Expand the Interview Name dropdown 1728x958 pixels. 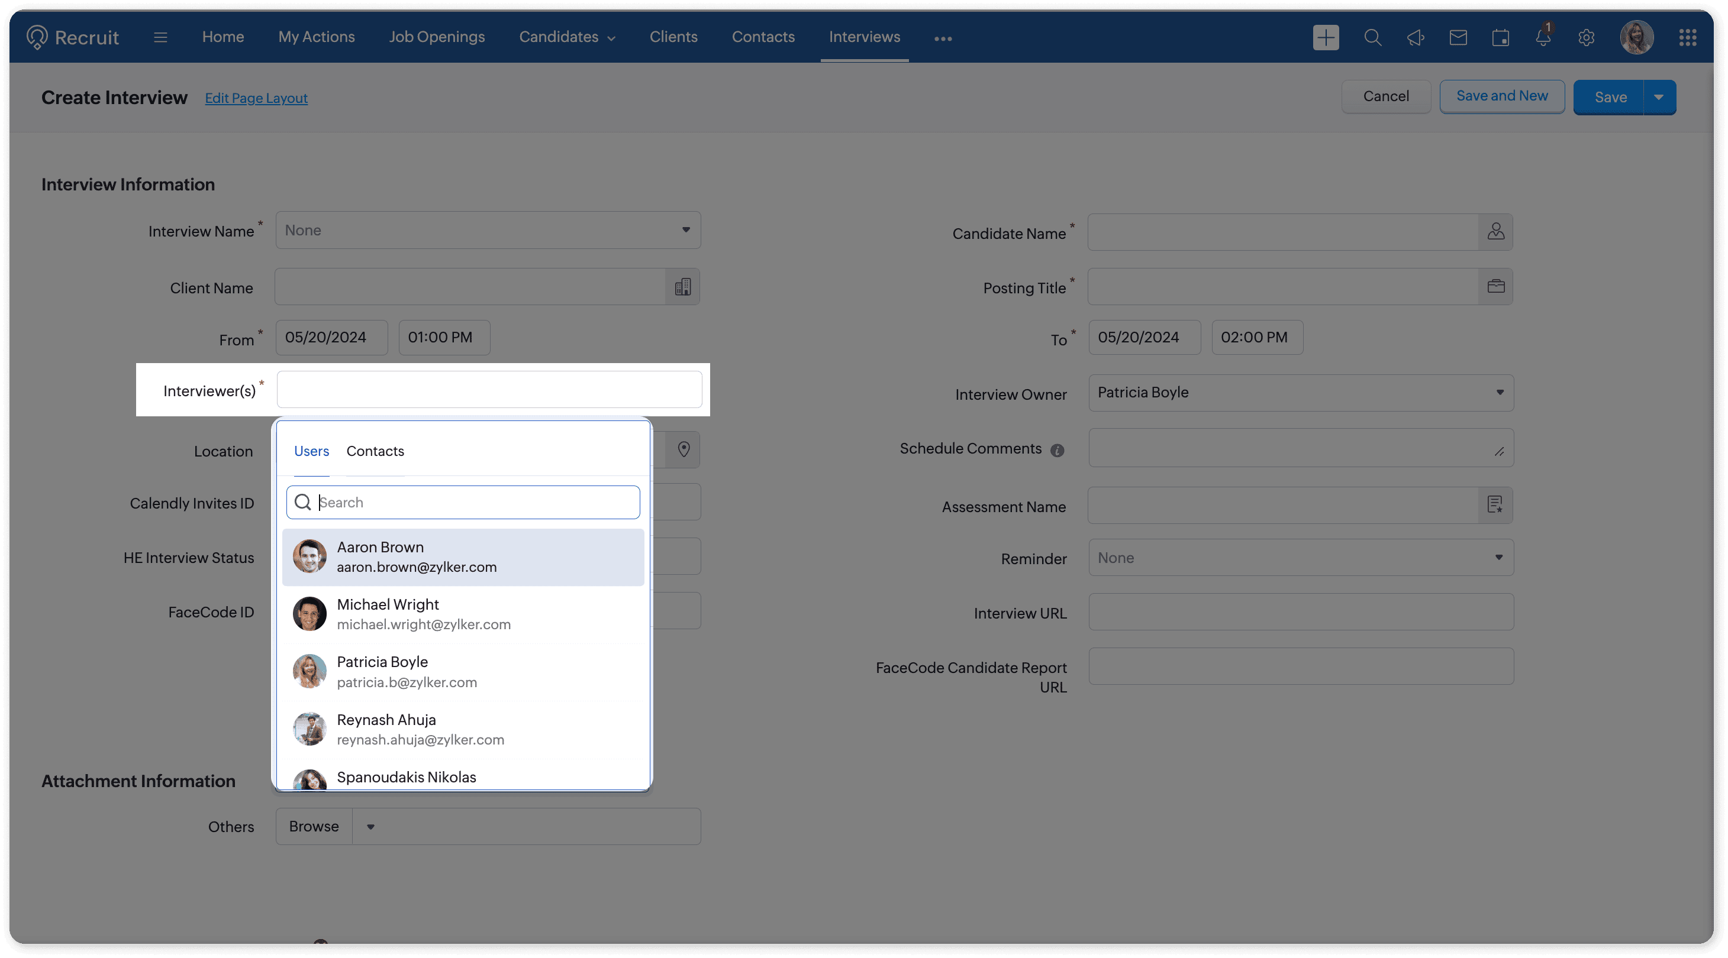pos(685,230)
